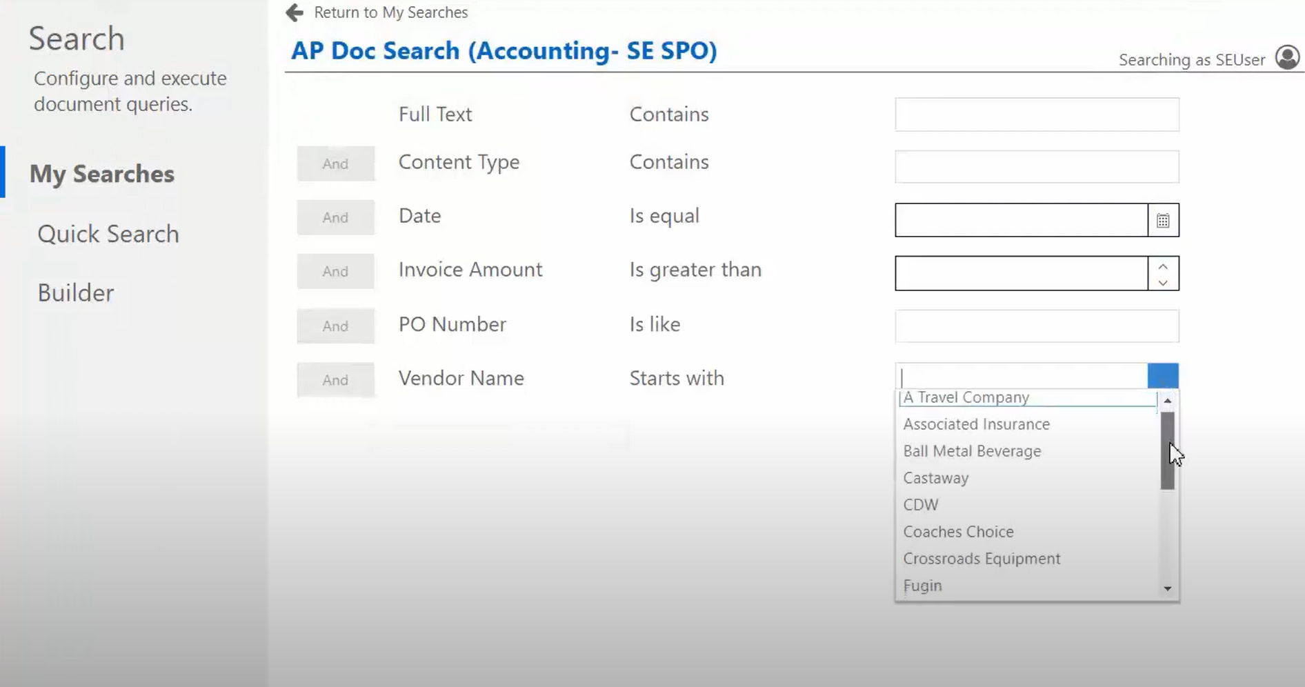Go to the Builder page
This screenshot has width=1305, height=687.
[x=76, y=293]
